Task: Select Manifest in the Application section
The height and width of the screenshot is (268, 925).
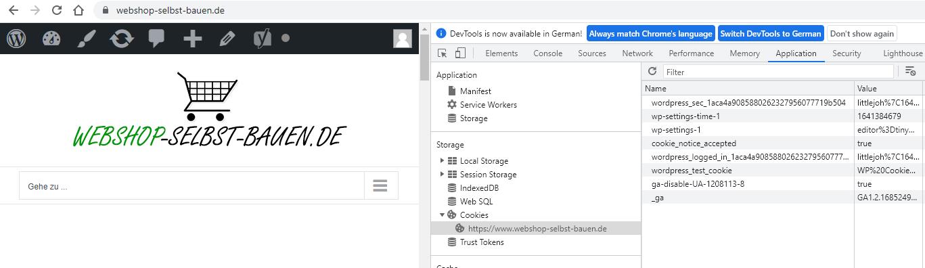Action: (475, 91)
